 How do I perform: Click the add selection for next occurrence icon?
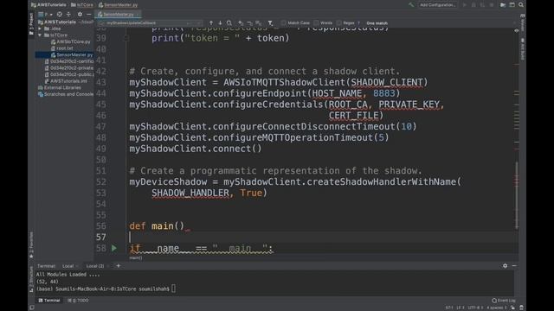pos(241,23)
